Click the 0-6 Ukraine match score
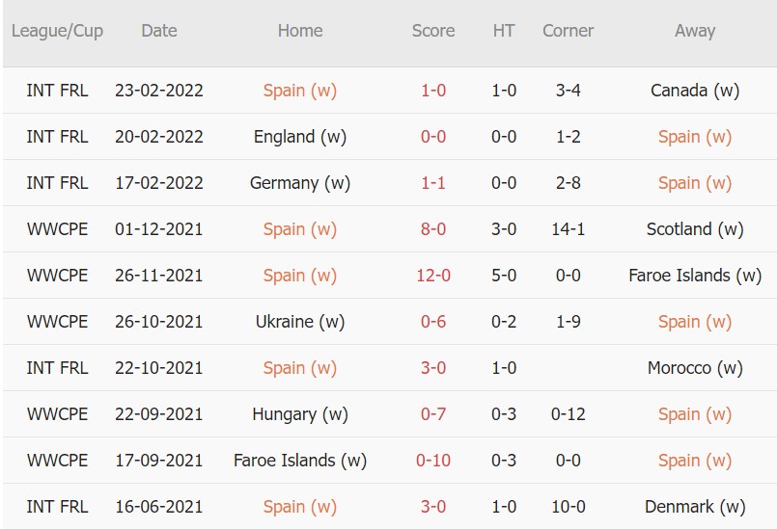Screen dimensions: 777x529 432,322
